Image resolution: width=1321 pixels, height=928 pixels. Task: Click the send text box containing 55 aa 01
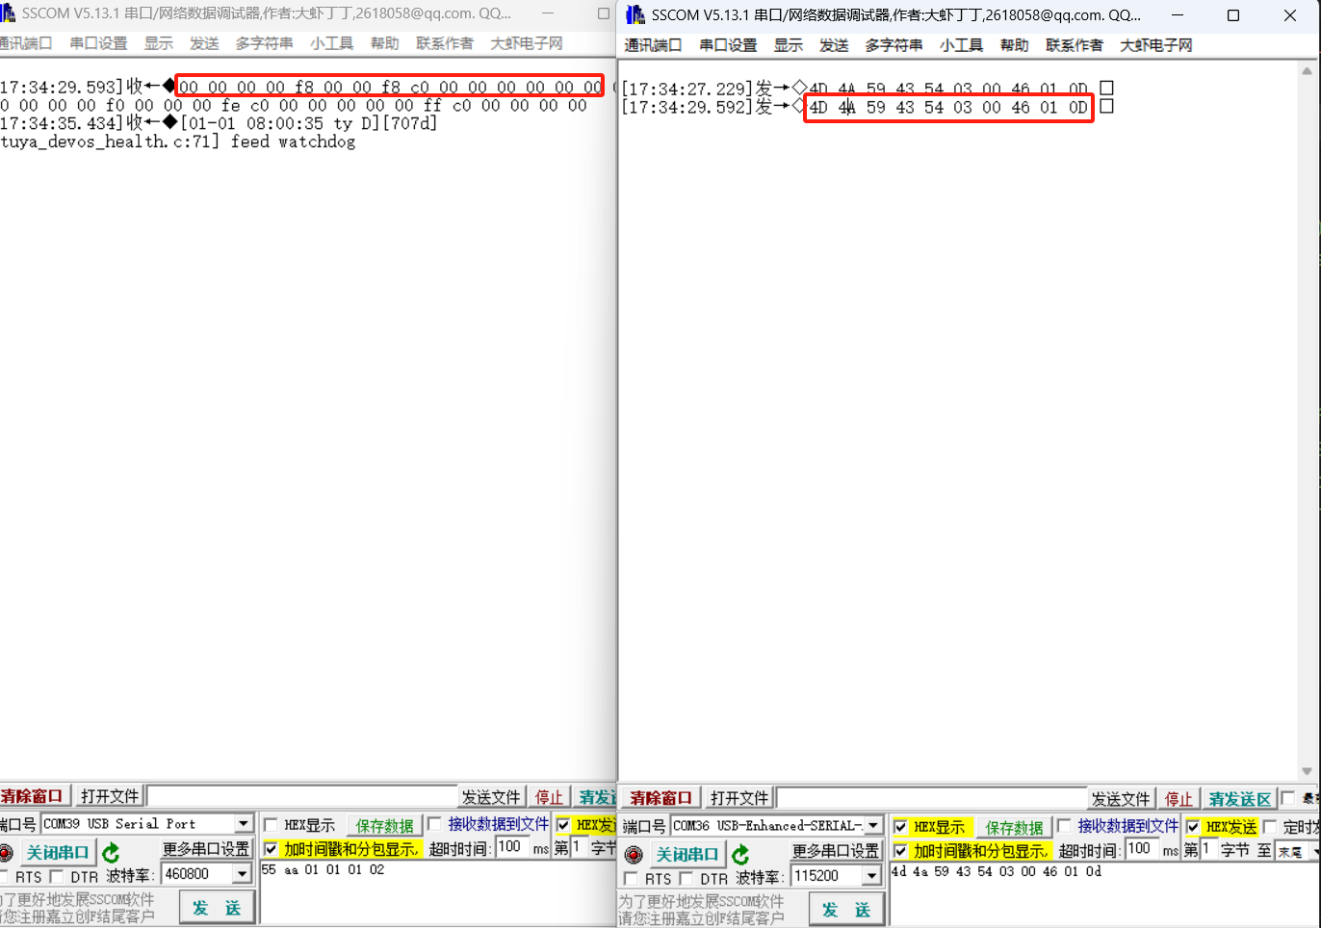tap(437, 893)
